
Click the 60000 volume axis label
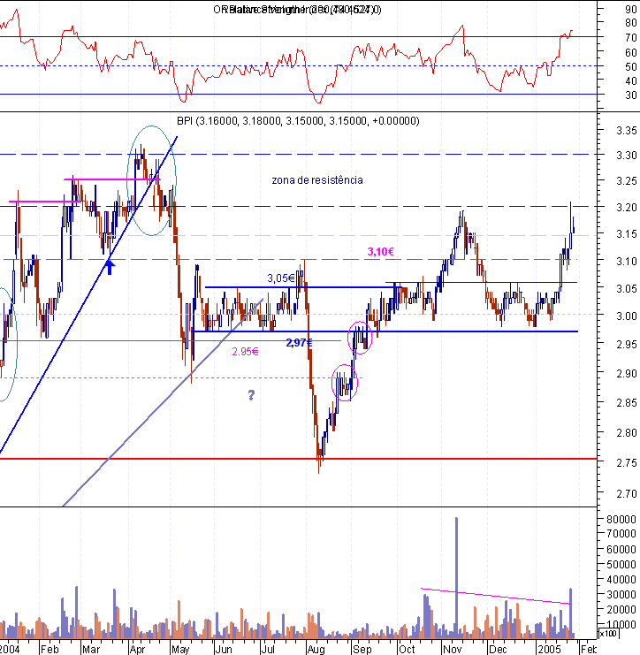621,549
